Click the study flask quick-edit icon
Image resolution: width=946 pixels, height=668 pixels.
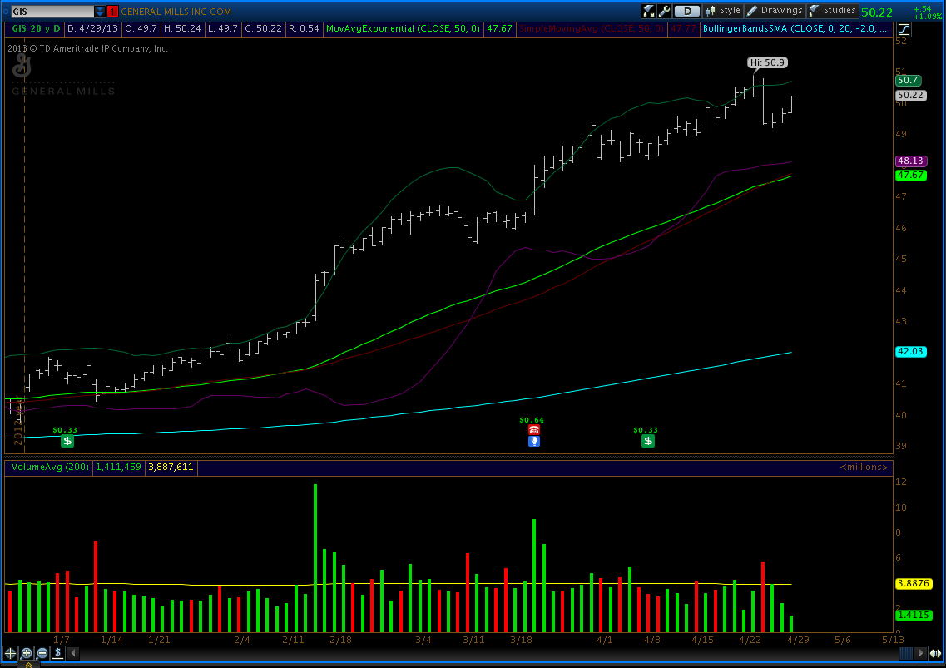tap(649, 11)
